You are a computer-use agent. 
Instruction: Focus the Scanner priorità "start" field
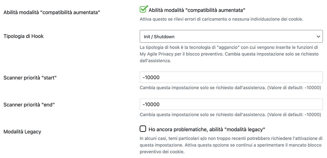click(x=231, y=78)
